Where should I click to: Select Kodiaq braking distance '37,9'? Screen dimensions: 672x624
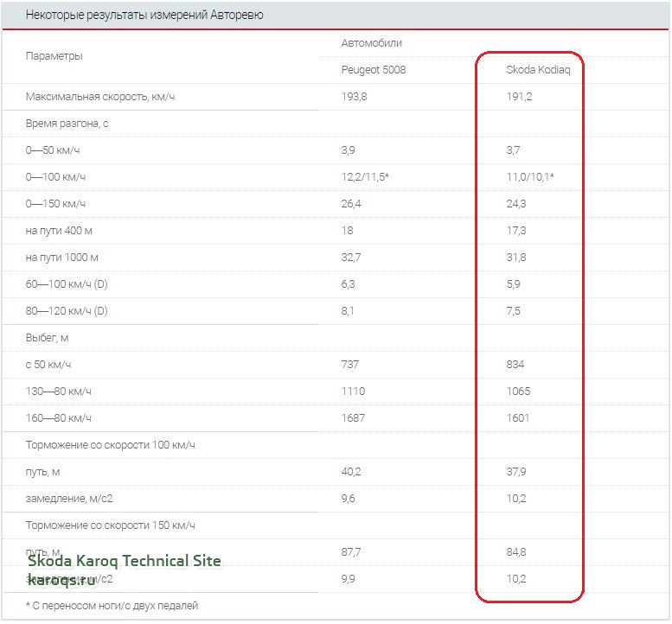click(x=516, y=472)
